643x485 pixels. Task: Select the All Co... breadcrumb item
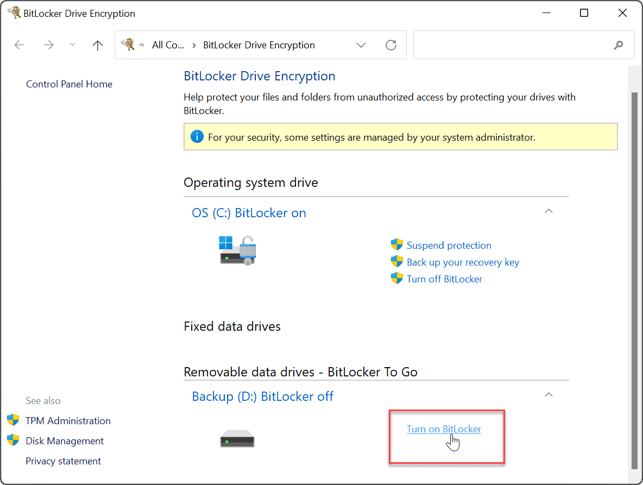pos(167,45)
